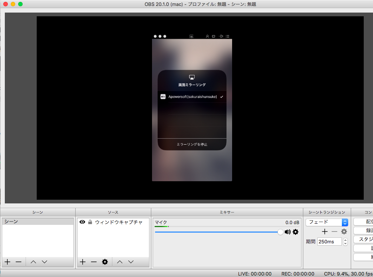Click the green zoom window button
This screenshot has width=373, height=277.
(x=20, y=4)
